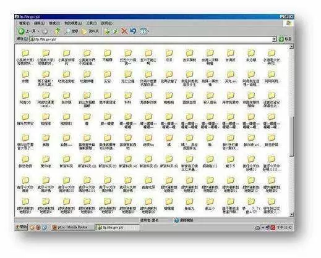Go up one folder level icon
This screenshot has height=258, width=321.
click(x=58, y=31)
